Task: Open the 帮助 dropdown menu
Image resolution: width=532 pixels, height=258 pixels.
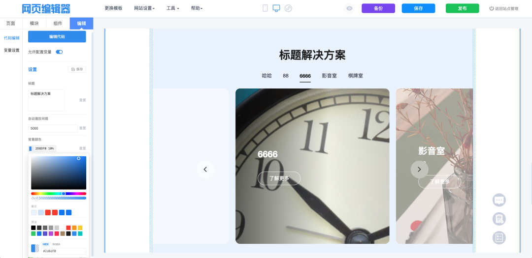Action: point(197,8)
